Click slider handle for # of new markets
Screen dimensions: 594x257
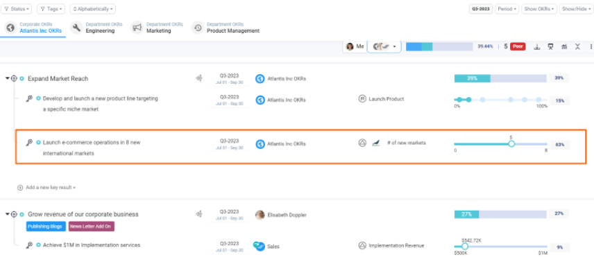click(511, 144)
